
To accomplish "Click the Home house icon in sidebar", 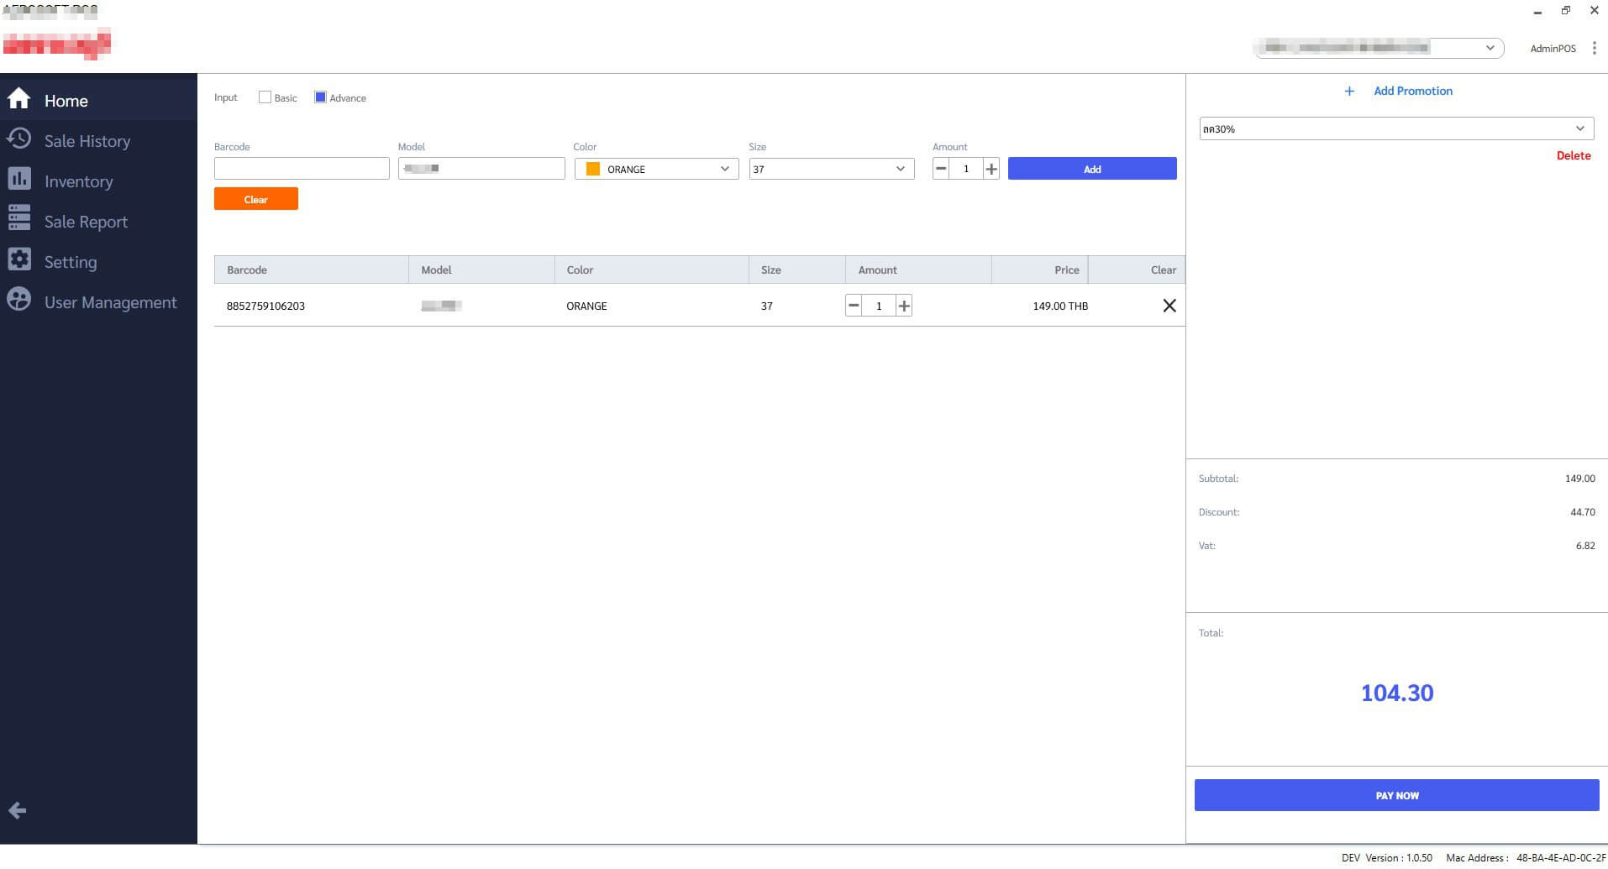I will click(18, 99).
